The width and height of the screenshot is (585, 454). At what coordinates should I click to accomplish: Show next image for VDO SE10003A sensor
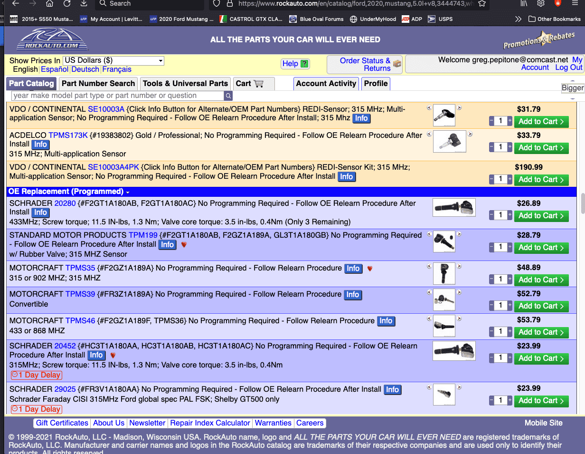(459, 108)
